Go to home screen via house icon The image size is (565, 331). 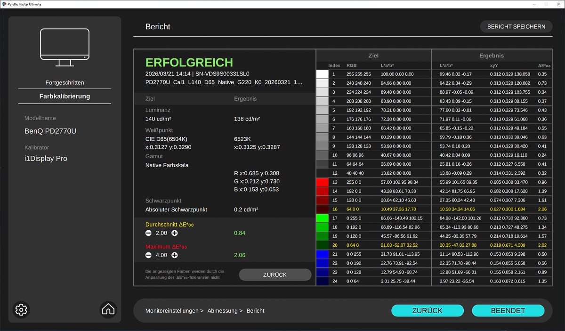(108, 309)
